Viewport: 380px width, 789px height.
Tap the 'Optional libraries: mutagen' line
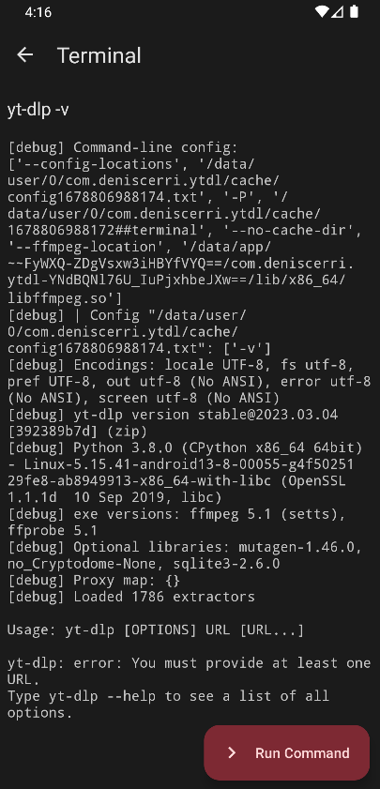click(185, 555)
